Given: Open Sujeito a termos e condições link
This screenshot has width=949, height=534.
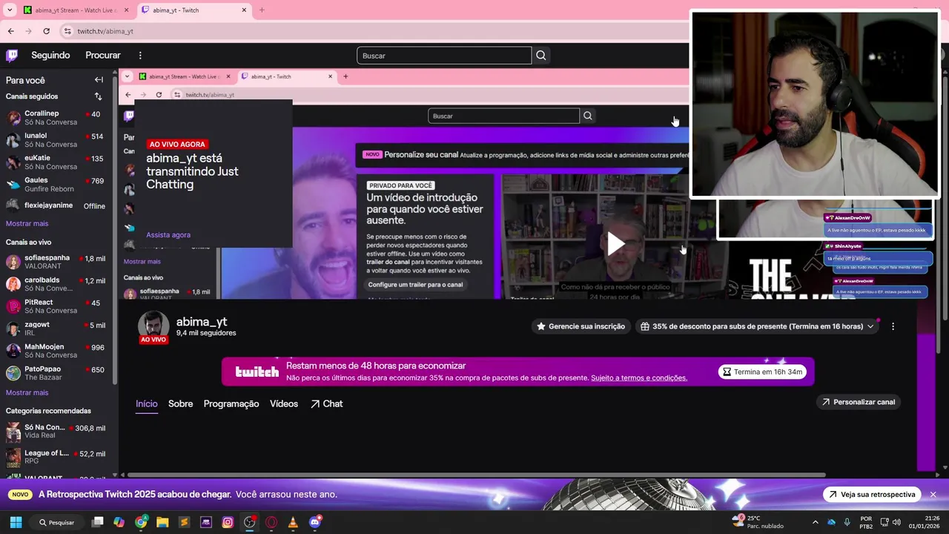Looking at the screenshot, I should pos(639,378).
